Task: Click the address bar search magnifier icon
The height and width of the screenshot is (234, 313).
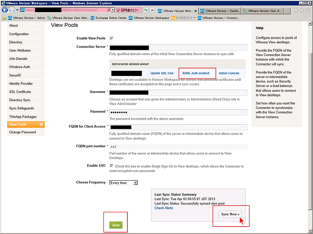Action: pos(109,10)
